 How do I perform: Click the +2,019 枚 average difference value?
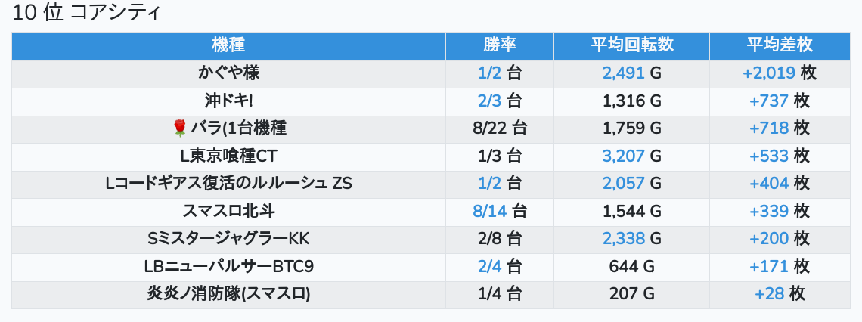click(x=780, y=73)
